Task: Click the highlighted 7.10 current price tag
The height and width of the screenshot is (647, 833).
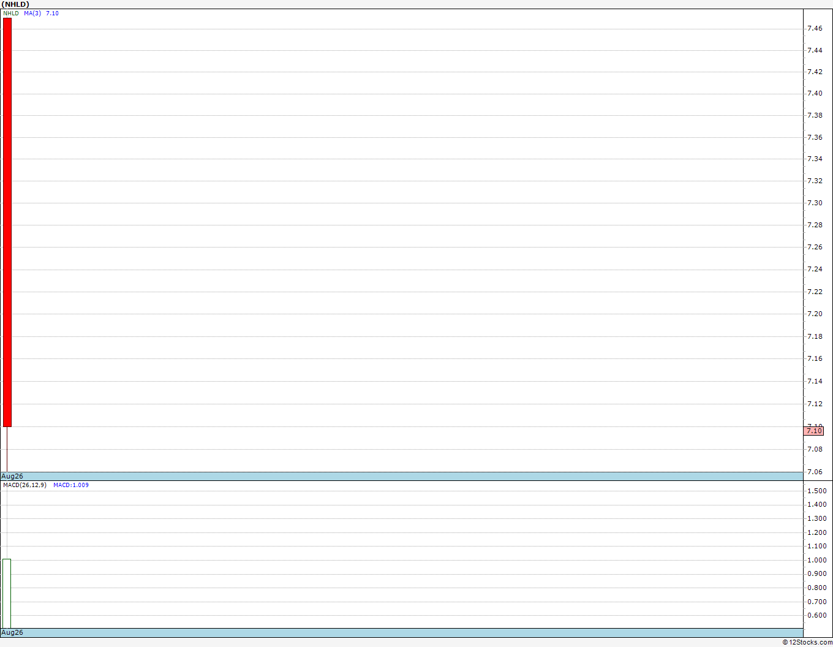Action: (813, 431)
